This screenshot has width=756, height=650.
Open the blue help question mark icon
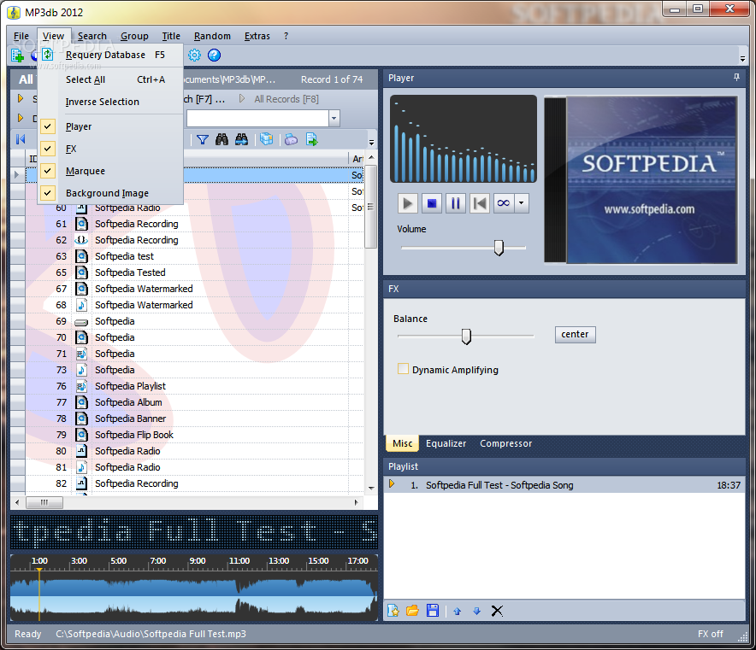point(214,55)
